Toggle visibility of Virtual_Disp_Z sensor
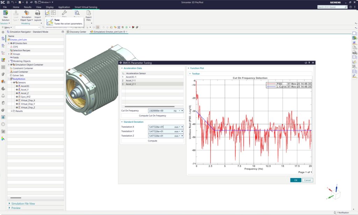The image size is (358, 215). 17,107
